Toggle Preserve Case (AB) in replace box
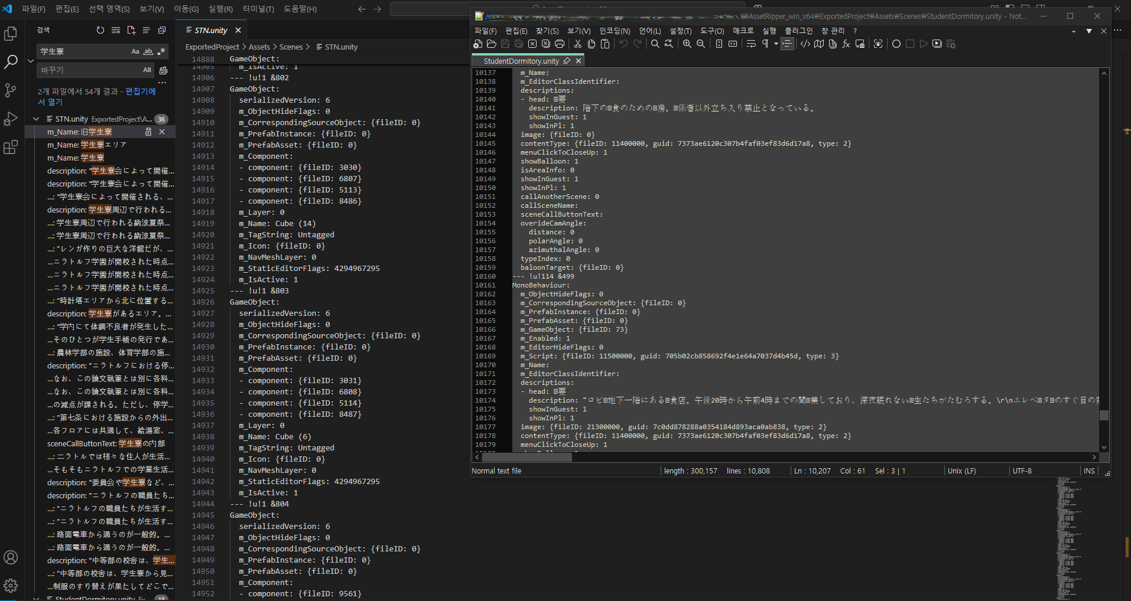The image size is (1131, 601). pos(147,70)
